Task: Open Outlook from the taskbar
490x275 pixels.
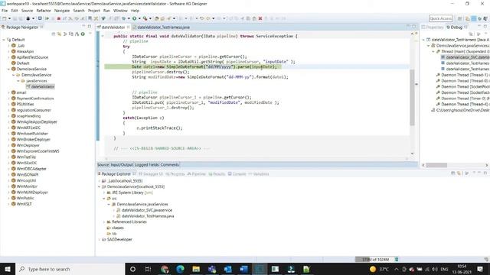Action: [227, 269]
